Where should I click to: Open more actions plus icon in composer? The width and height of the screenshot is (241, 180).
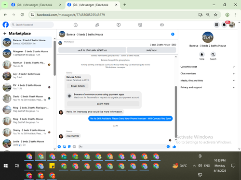(59, 146)
